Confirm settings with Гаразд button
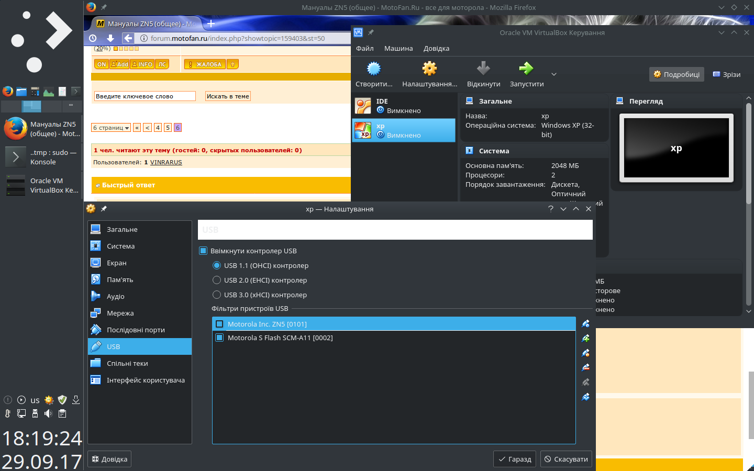The image size is (754, 471). coord(515,459)
